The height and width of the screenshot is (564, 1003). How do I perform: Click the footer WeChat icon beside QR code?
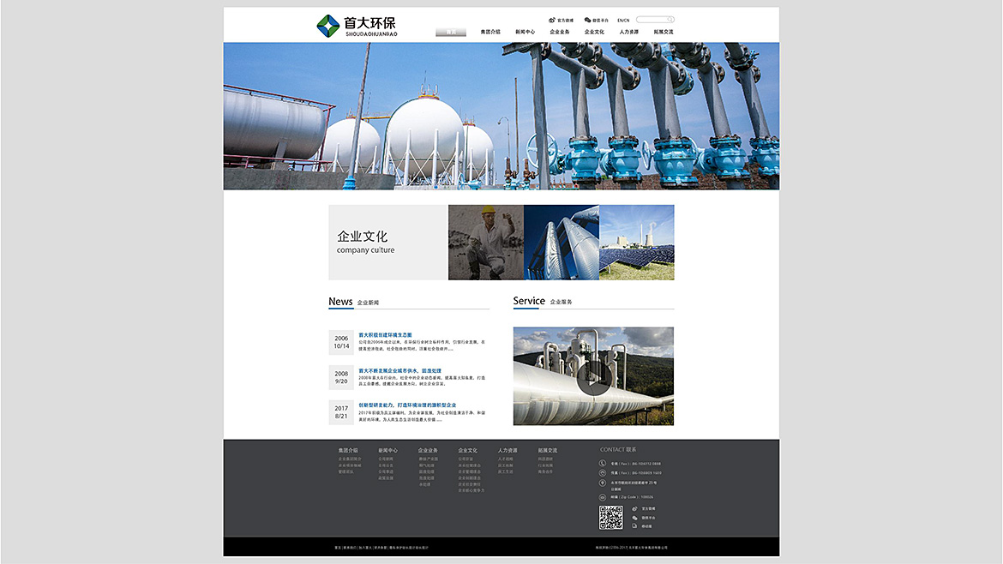point(634,518)
